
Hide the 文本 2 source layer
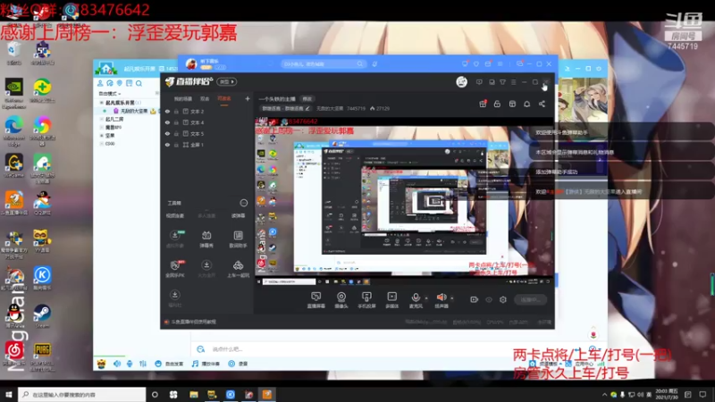167,111
